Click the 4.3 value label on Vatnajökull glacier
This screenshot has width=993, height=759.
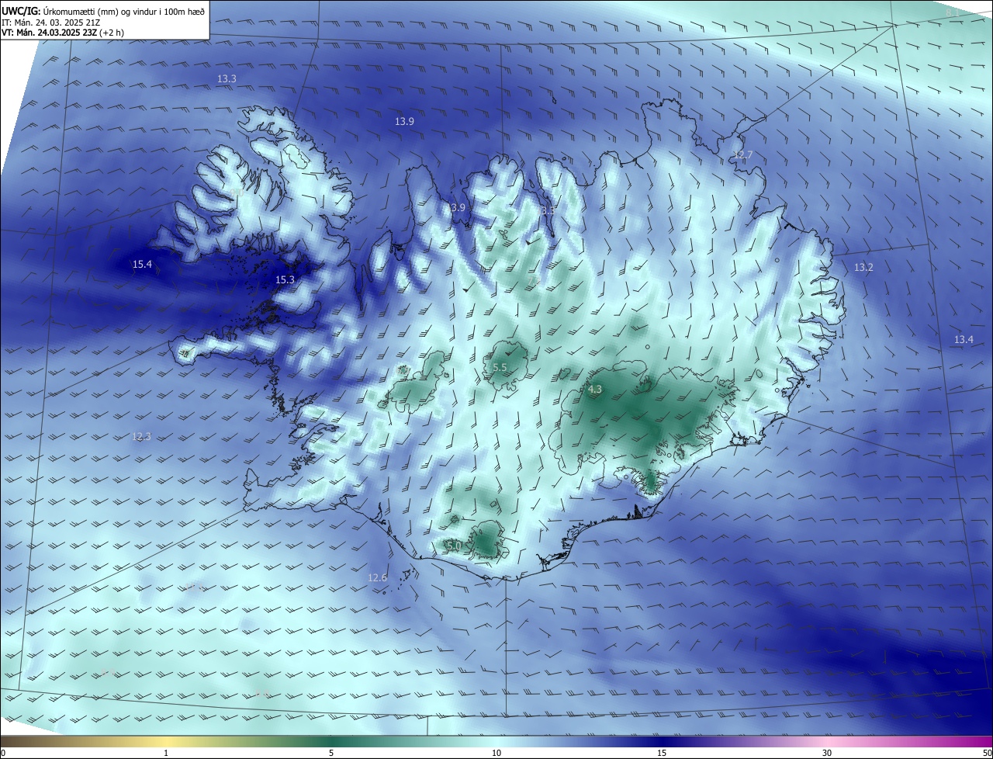595,390
